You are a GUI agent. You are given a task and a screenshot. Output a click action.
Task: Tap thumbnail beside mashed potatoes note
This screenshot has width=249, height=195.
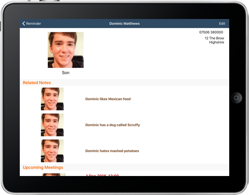pyautogui.click(x=52, y=151)
